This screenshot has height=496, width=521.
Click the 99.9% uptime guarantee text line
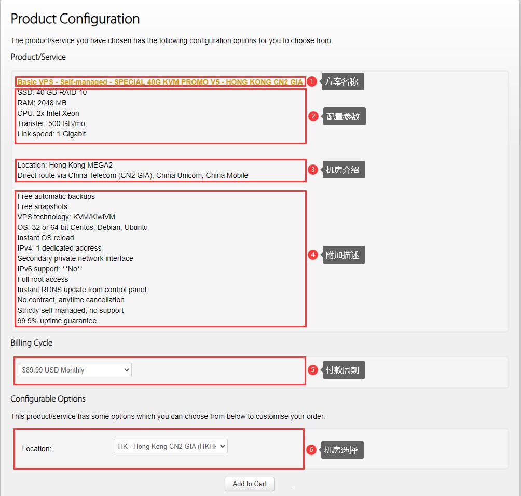[57, 321]
